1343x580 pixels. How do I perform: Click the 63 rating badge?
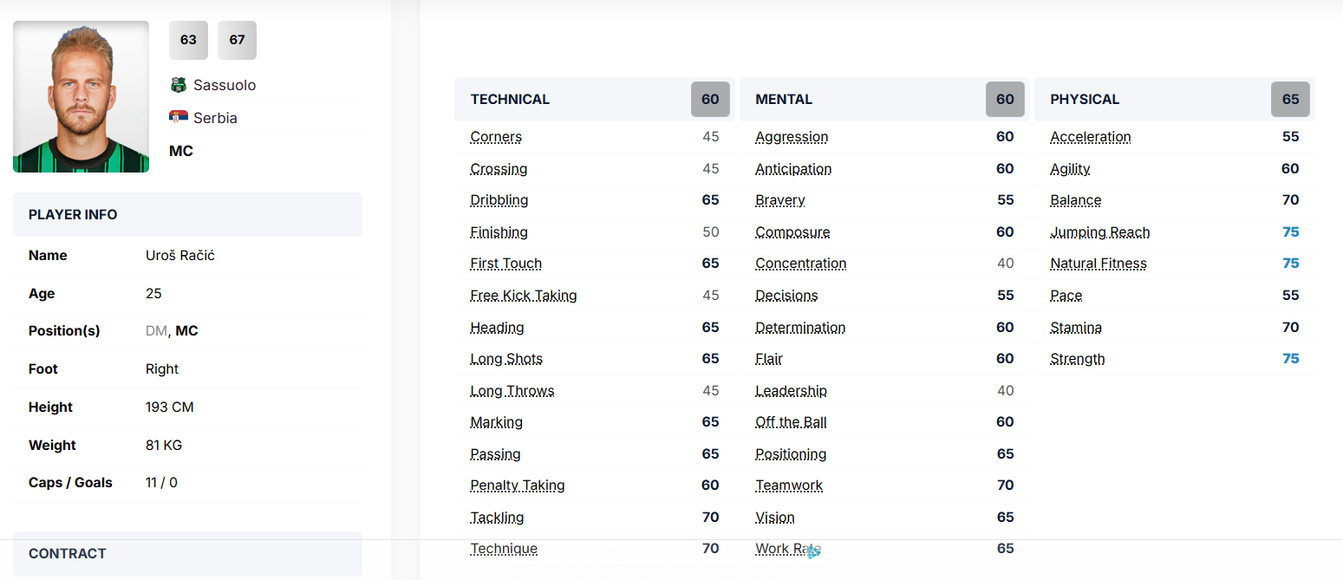(x=188, y=40)
